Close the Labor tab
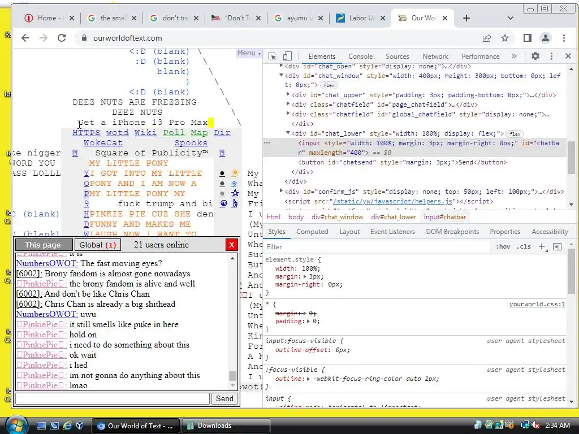The height and width of the screenshot is (434, 579). point(383,18)
